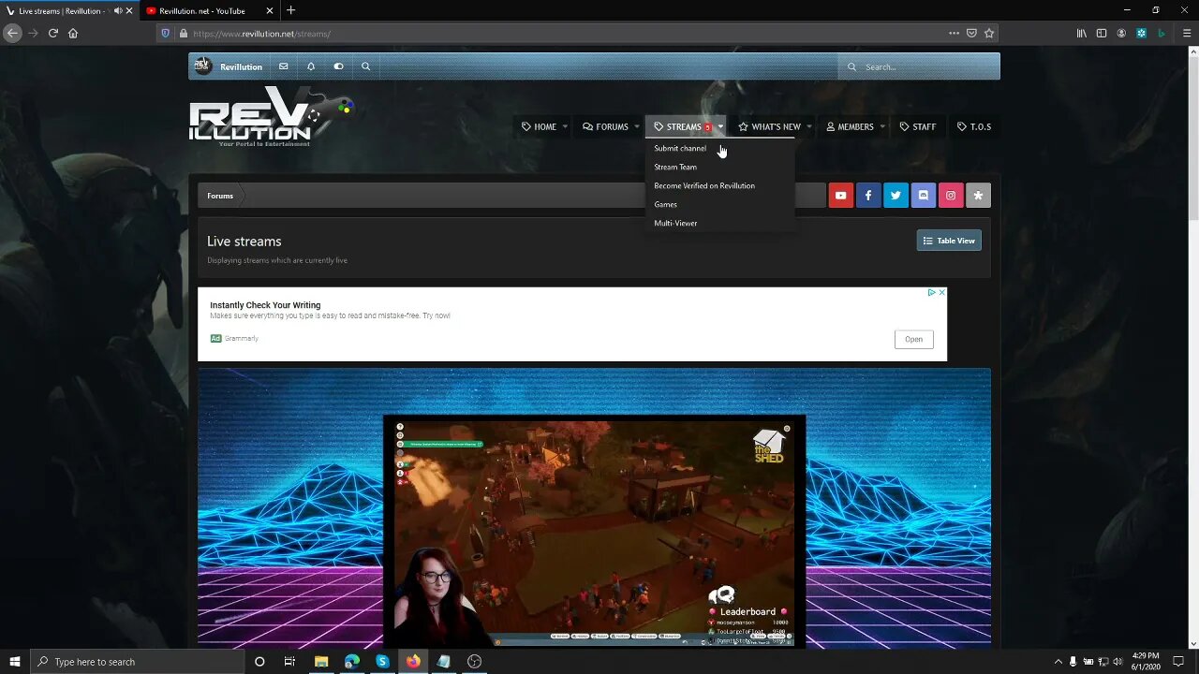Show hidden system tray icons
This screenshot has height=674, width=1199.
[x=1058, y=661]
